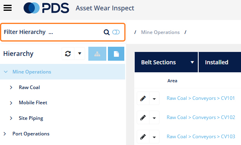Click the document page view button
This screenshot has width=241, height=145.
pyautogui.click(x=116, y=54)
